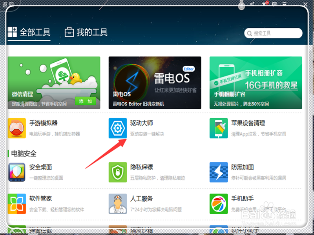The image size is (314, 235).
Task: Click the 返回 back button
Action: click(7, 4)
